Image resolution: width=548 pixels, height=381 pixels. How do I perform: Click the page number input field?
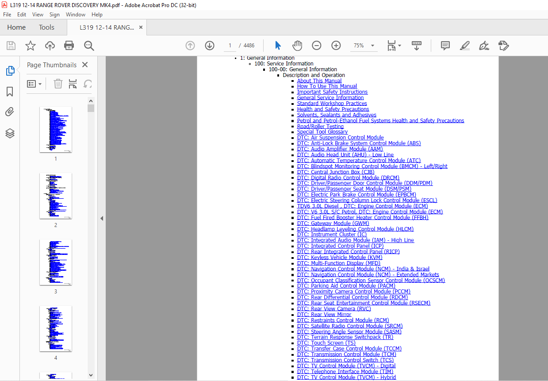point(230,46)
